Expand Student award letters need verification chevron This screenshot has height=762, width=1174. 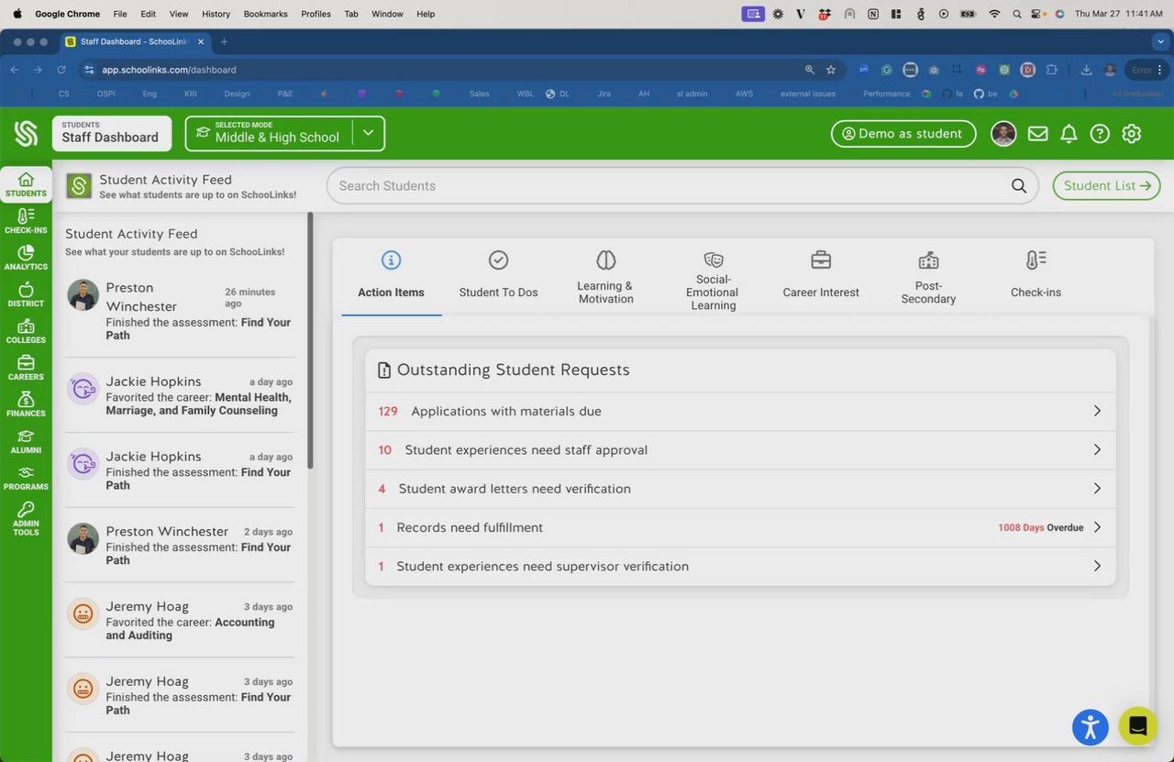point(1097,489)
